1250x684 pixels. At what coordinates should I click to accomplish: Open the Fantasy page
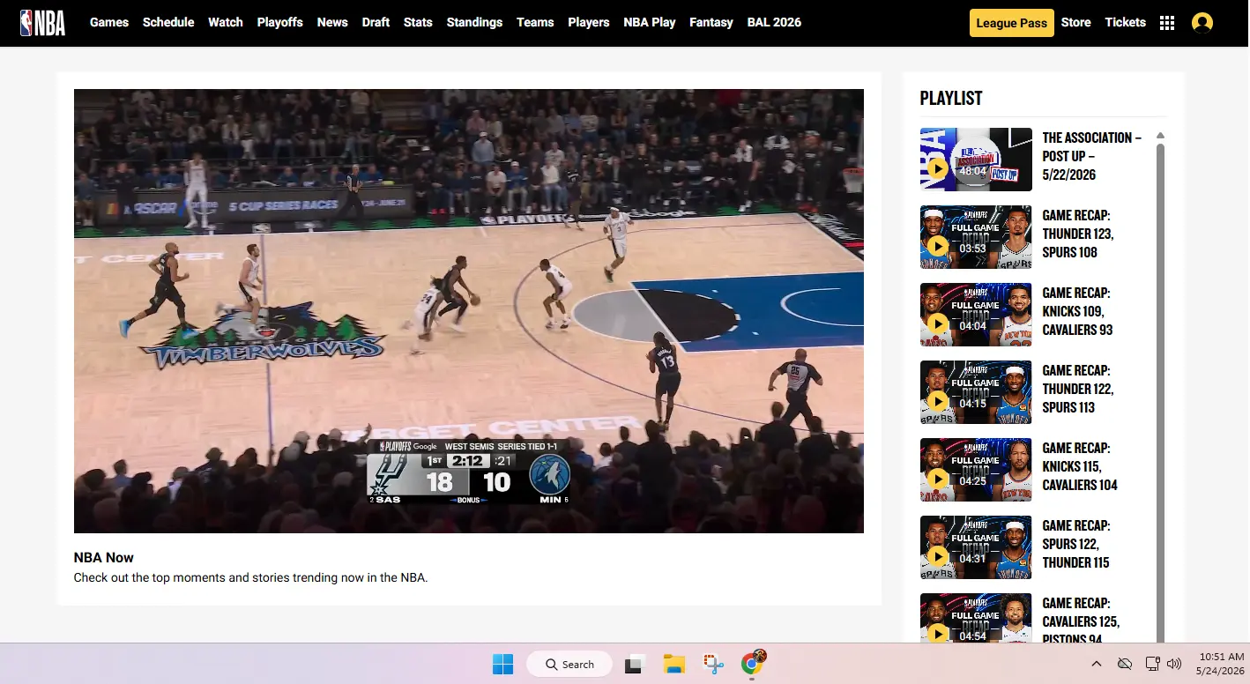711,22
